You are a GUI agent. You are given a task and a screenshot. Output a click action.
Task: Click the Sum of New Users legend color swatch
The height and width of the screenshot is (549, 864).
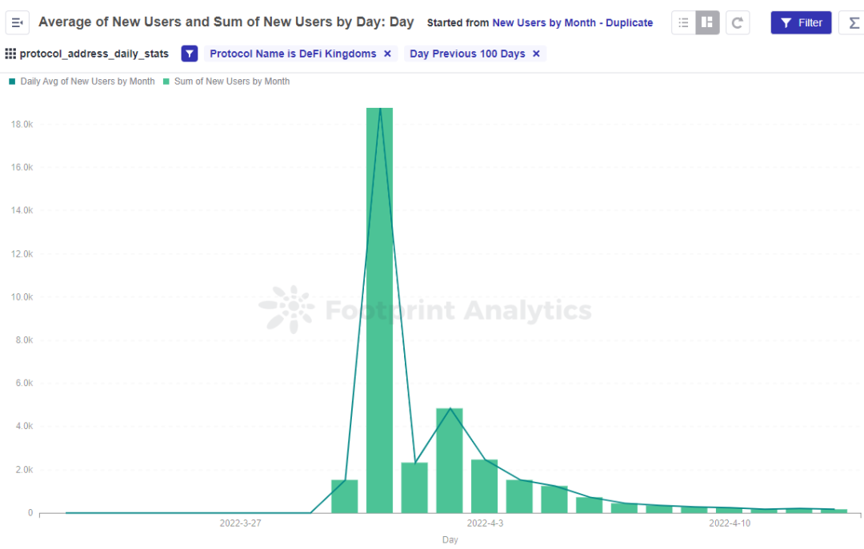pyautogui.click(x=166, y=82)
